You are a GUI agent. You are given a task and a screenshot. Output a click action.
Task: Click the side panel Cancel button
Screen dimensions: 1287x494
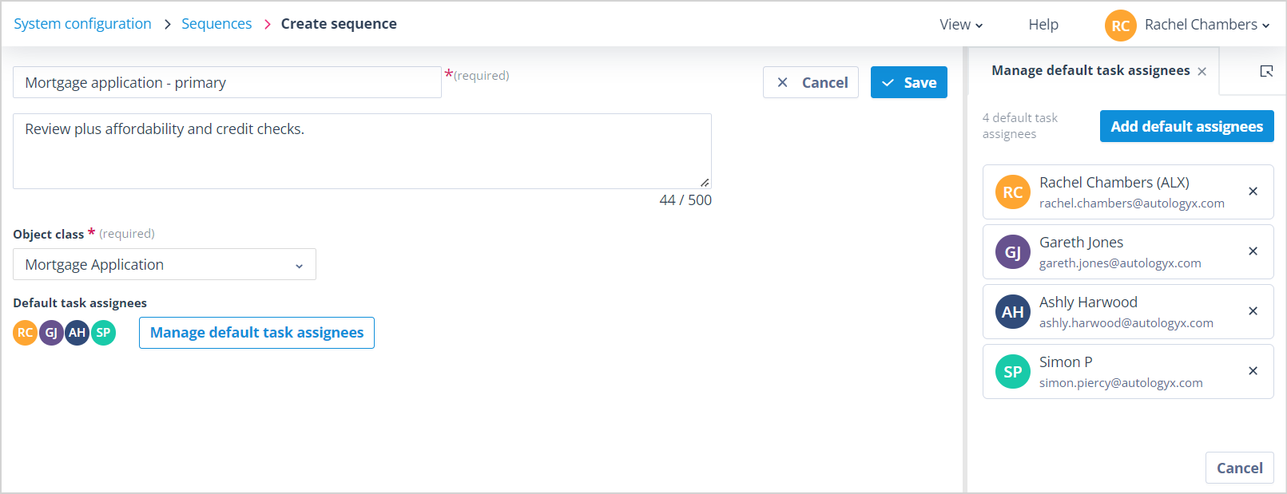tap(1239, 468)
